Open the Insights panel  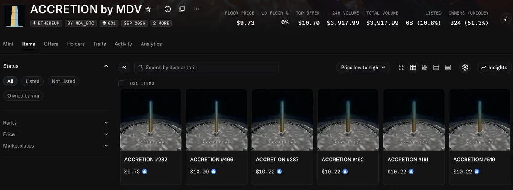click(494, 67)
